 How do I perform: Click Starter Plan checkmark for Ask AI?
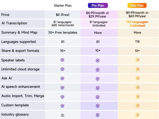pos(63,78)
